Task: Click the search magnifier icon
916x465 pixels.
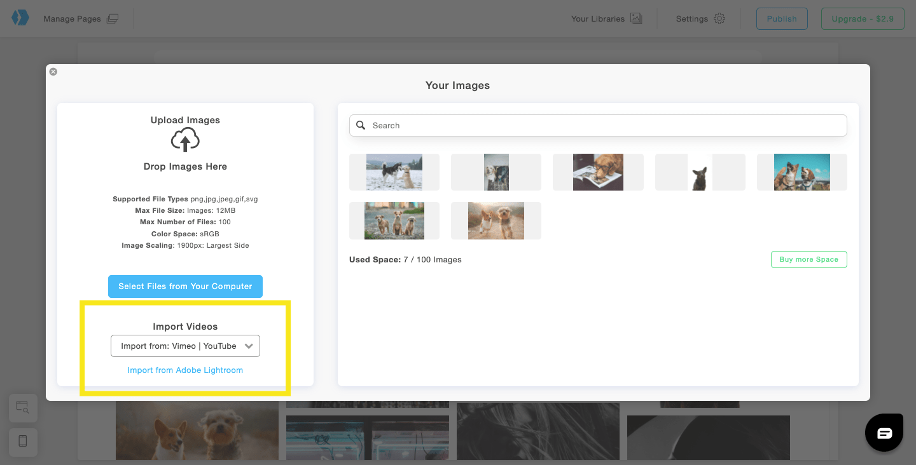Action: pyautogui.click(x=361, y=125)
